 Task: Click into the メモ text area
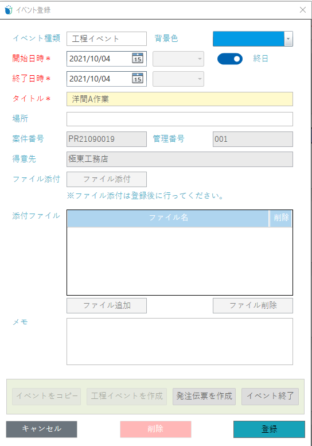[x=180, y=342]
